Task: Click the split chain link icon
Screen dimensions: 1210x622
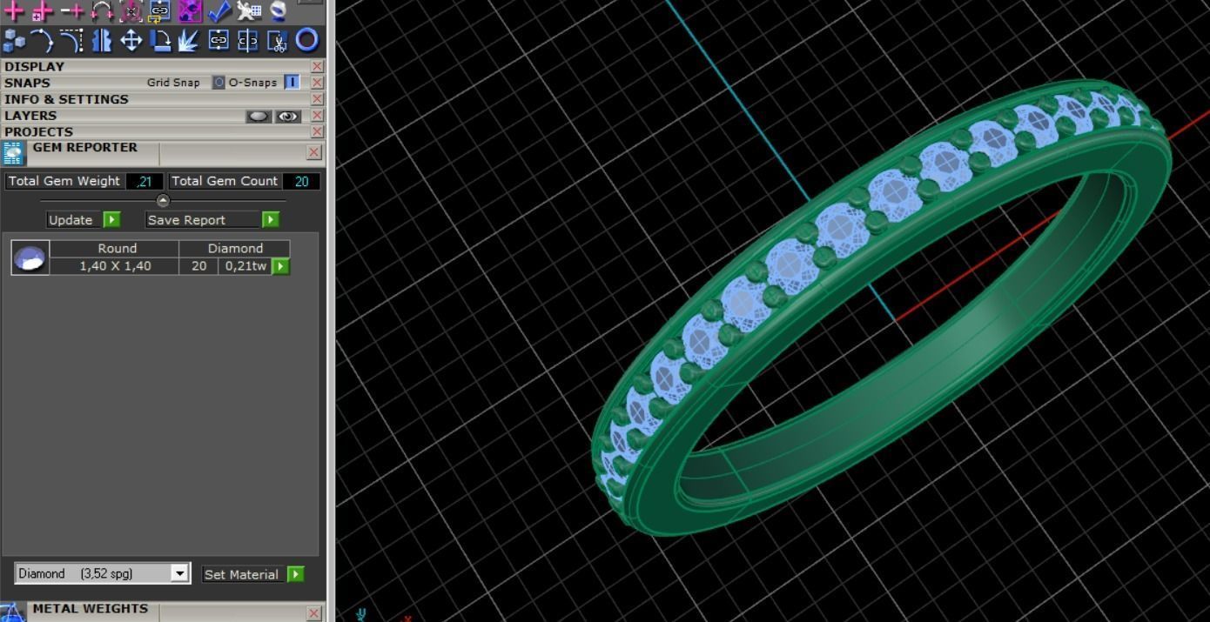Action: tap(249, 40)
